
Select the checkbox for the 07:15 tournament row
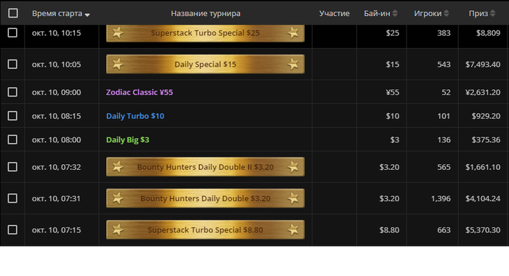[x=12, y=230]
